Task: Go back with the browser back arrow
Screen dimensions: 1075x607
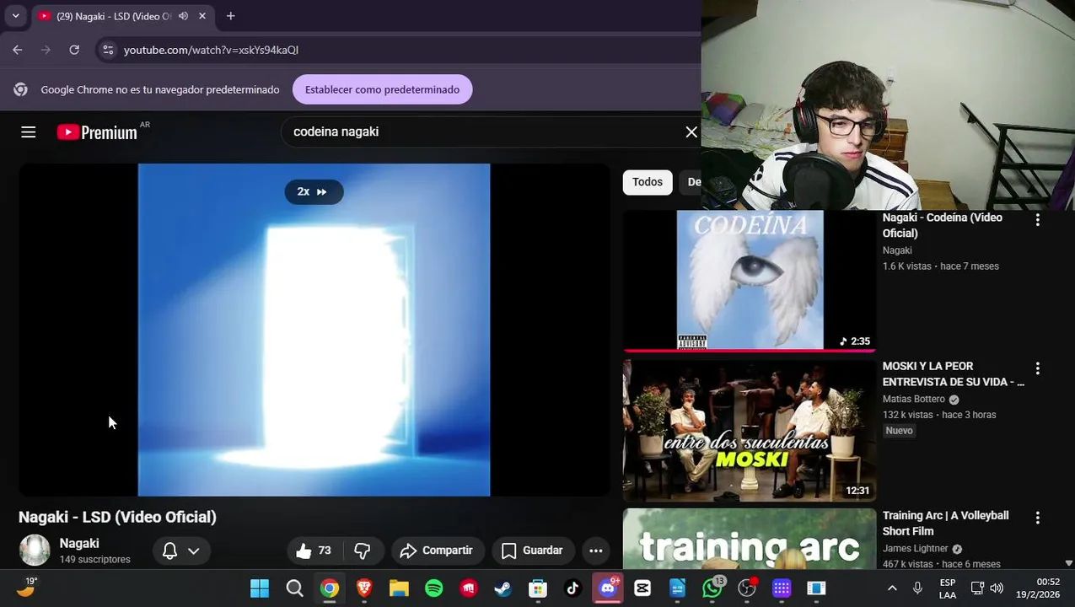Action: click(18, 50)
